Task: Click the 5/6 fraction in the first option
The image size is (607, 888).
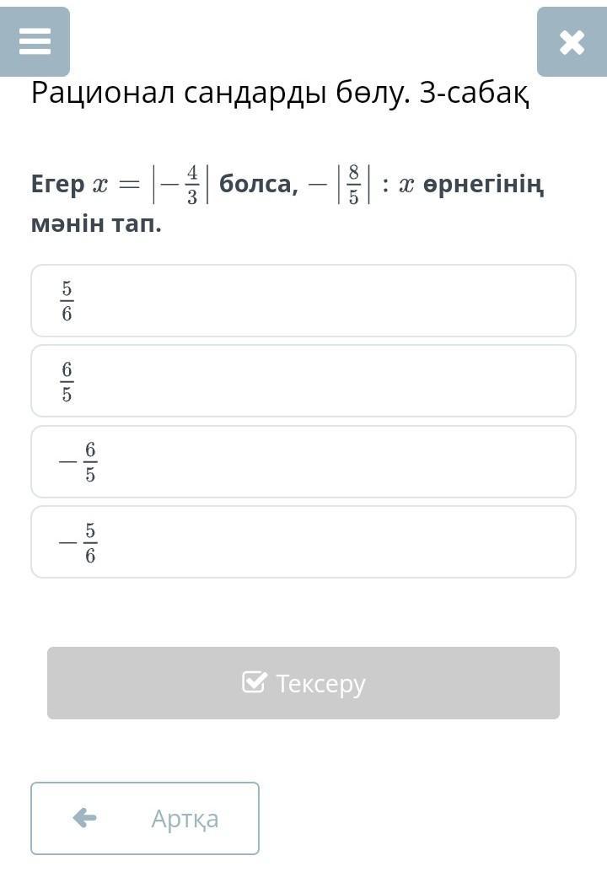Action: (x=67, y=301)
